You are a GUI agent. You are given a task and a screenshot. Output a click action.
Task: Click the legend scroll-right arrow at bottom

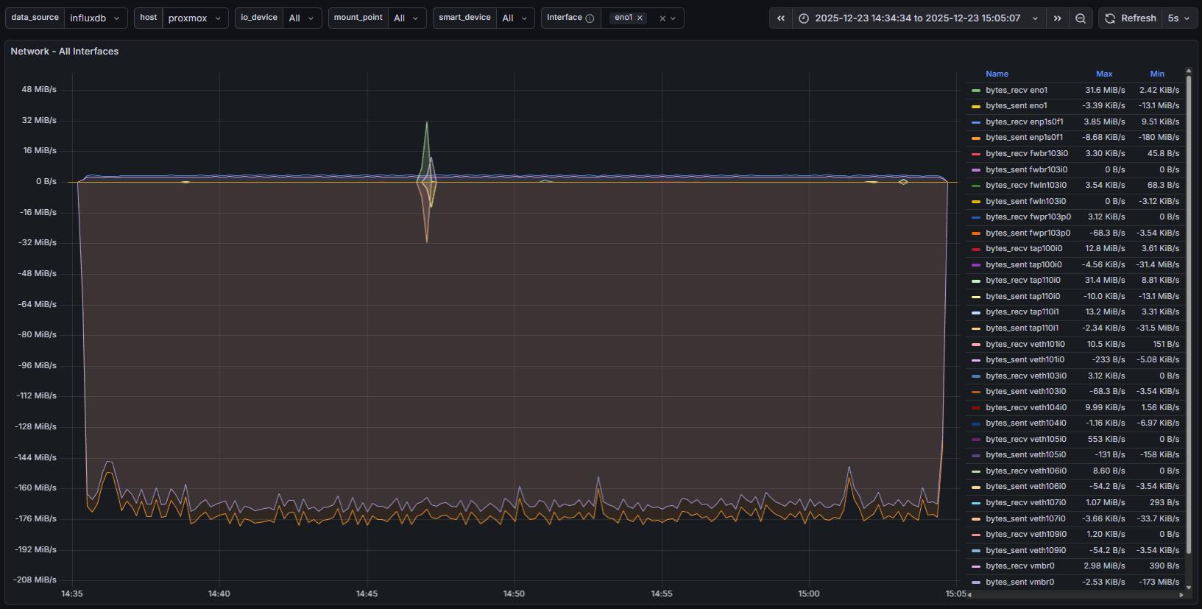coord(1182,594)
